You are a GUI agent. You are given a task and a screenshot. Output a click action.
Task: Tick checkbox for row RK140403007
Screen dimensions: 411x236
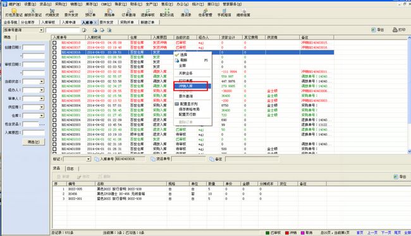click(54, 91)
